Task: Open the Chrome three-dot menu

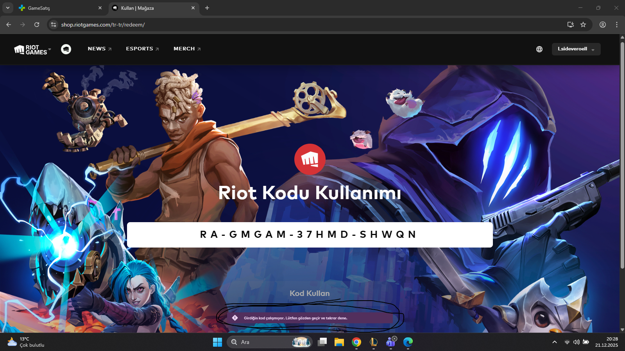Action: click(617, 25)
